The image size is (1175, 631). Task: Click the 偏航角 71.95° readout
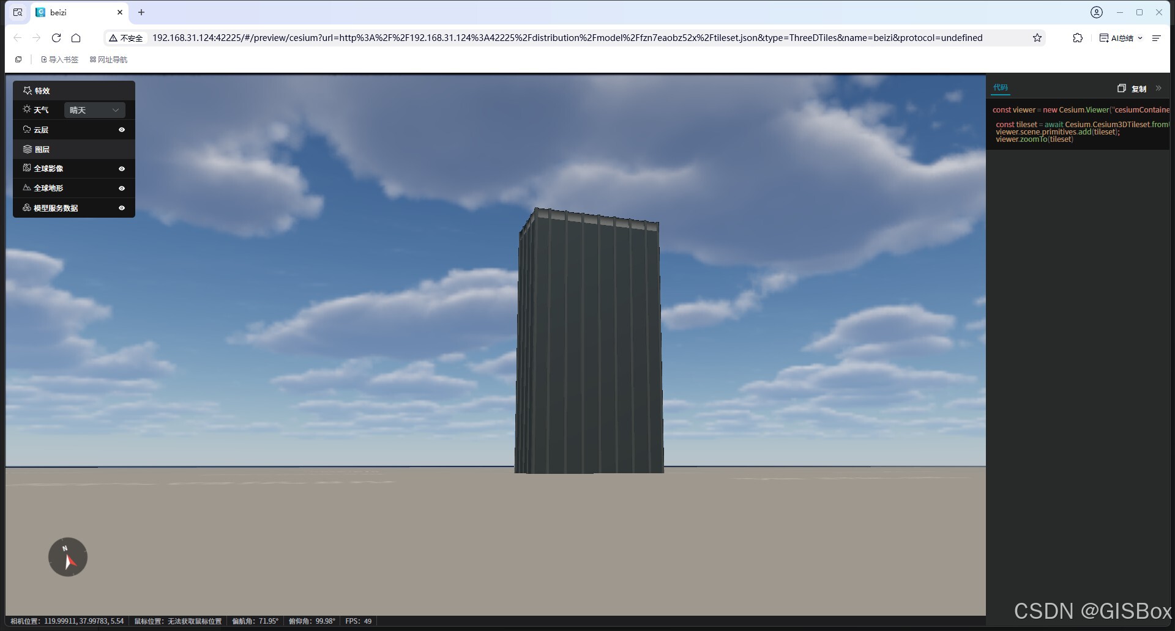pyautogui.click(x=255, y=621)
